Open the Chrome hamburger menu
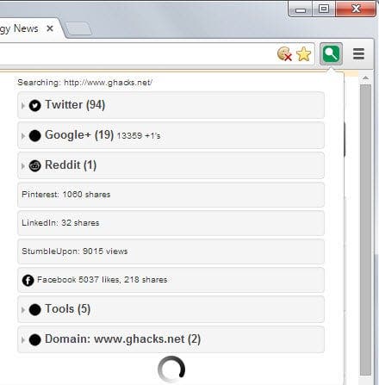This screenshot has height=385, width=379. pyautogui.click(x=358, y=53)
